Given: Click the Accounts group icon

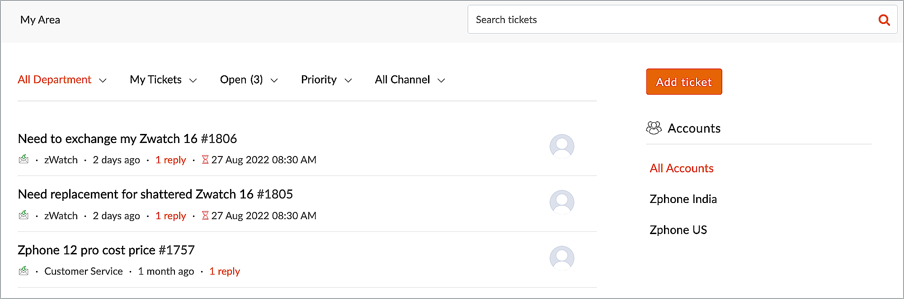Looking at the screenshot, I should [654, 128].
